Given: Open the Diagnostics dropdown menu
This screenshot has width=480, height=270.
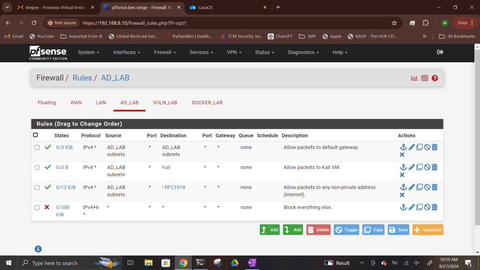Looking at the screenshot, I should [x=303, y=52].
